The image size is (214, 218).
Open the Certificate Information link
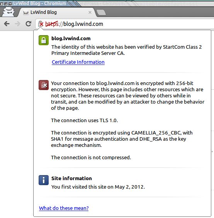[78, 62]
